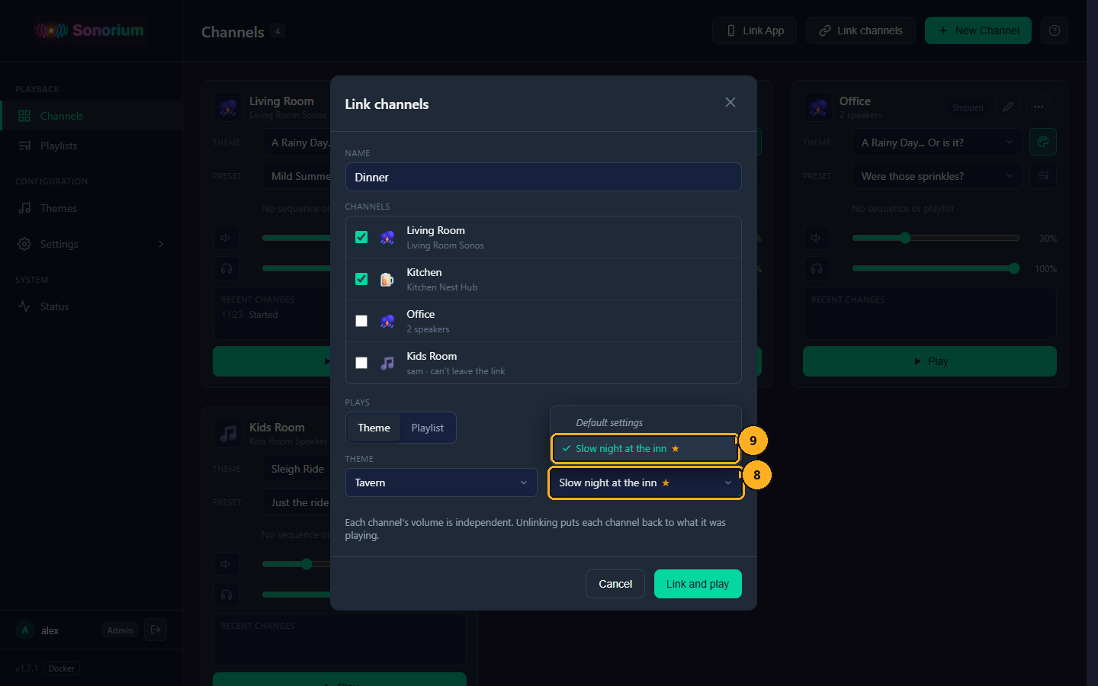
Task: Open the Tavern theme dropdown
Action: [441, 482]
